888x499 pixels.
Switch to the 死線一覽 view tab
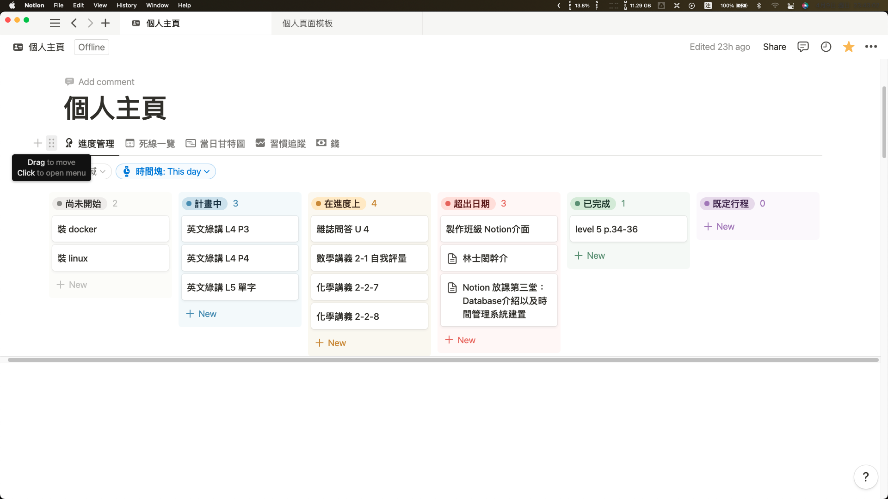150,144
